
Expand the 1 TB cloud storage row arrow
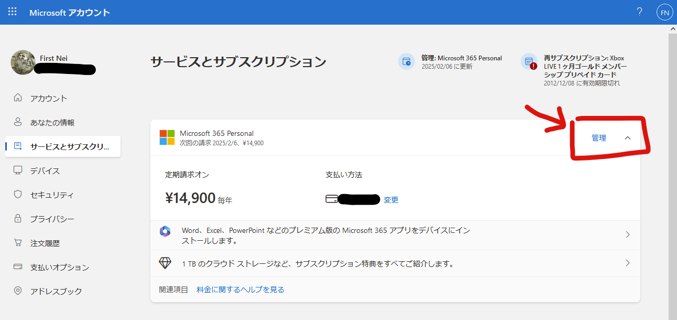628,263
